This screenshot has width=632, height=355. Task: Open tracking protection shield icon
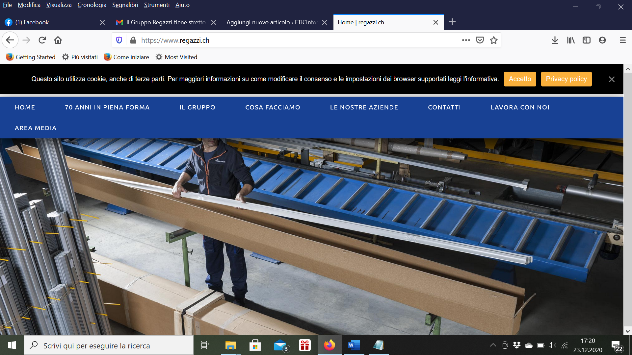tap(119, 40)
